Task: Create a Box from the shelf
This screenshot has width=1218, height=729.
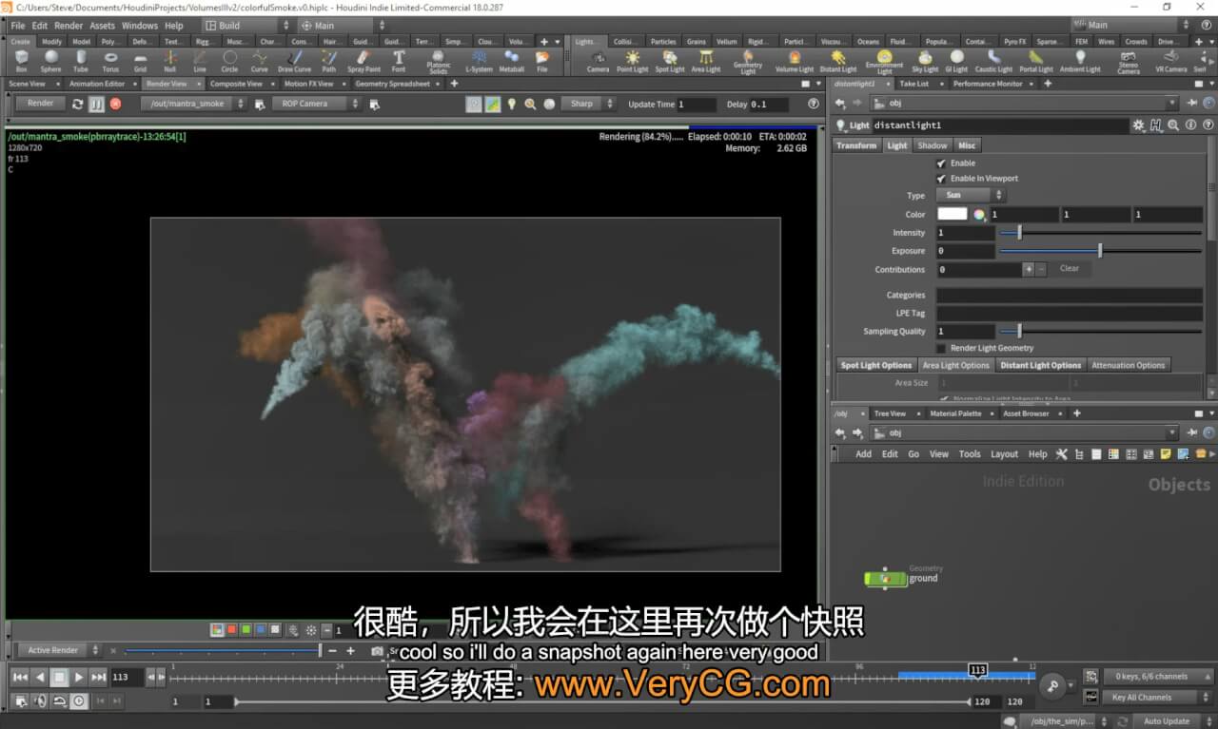Action: pos(21,61)
